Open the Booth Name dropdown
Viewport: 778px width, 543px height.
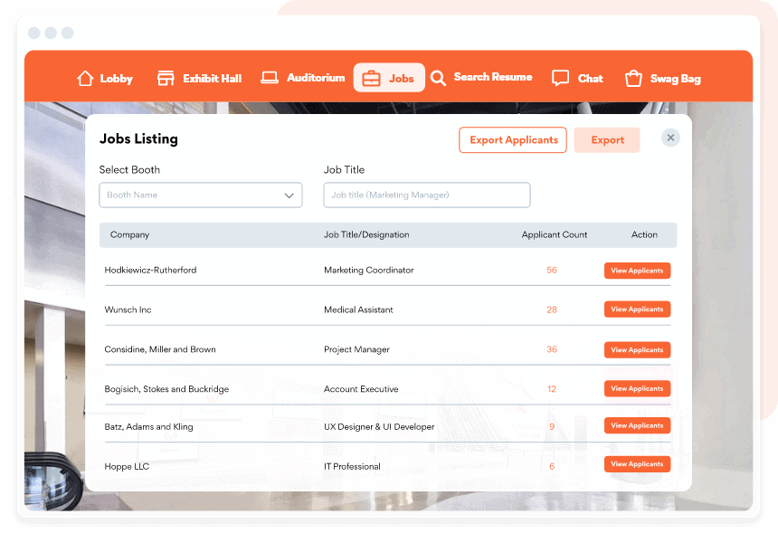tap(200, 195)
